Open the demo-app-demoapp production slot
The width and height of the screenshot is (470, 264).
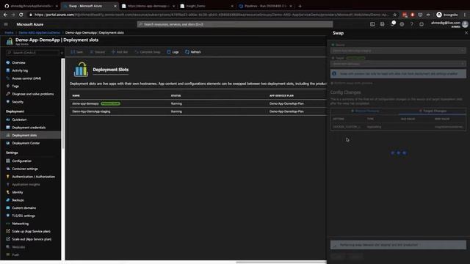click(x=85, y=103)
